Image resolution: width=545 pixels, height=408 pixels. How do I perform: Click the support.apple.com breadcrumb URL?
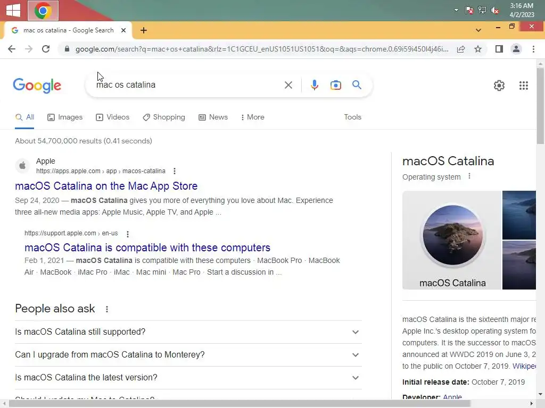click(x=71, y=233)
